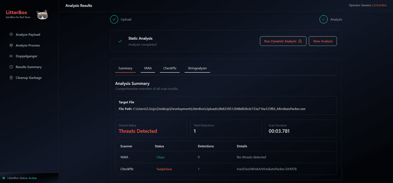Viewport: 393px width, 183px height.
Task: Click the Analysis step checkmark circle
Action: [x=324, y=19]
